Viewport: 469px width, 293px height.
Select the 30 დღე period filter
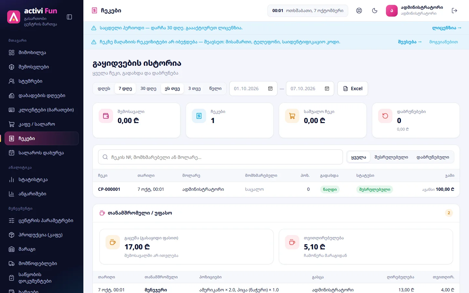[148, 89]
